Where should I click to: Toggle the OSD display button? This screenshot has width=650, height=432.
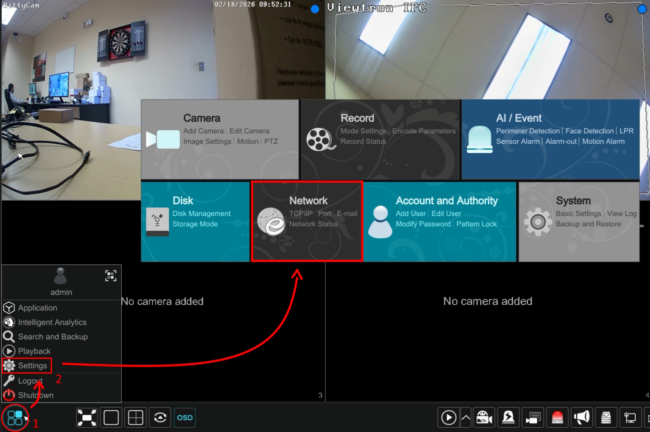(x=184, y=418)
